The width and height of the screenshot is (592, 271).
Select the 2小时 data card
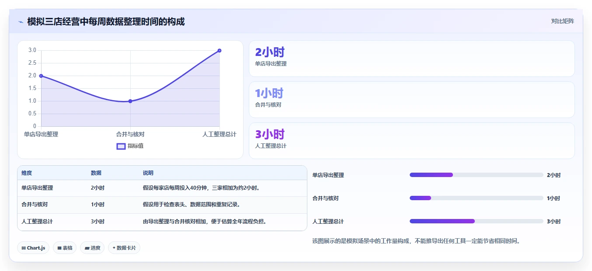pyautogui.click(x=411, y=59)
